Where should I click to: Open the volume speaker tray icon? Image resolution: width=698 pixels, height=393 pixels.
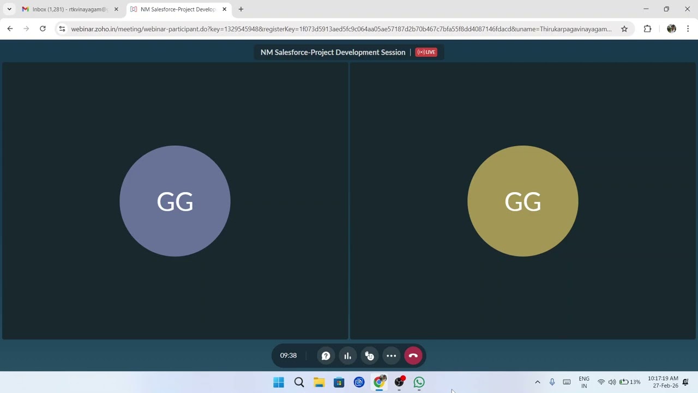point(612,382)
